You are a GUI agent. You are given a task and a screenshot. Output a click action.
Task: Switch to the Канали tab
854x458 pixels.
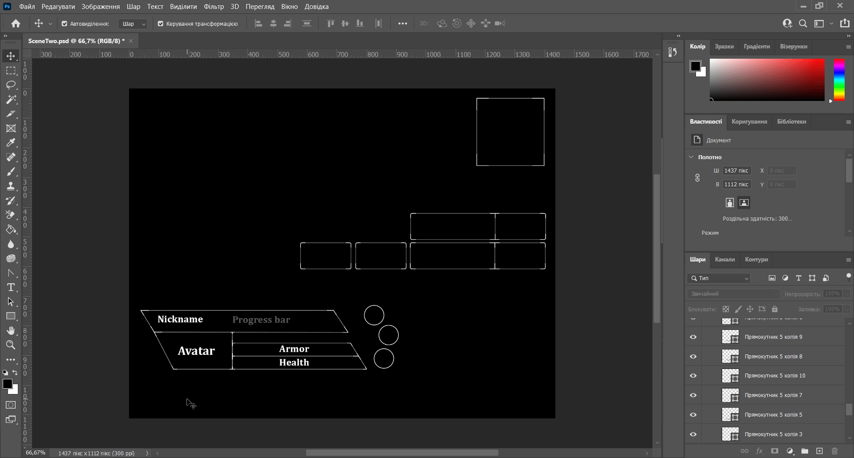(x=724, y=260)
